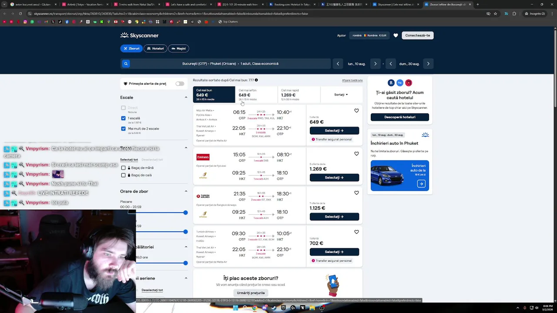
Task: Click the Skyscanner logo
Action: 139,35
